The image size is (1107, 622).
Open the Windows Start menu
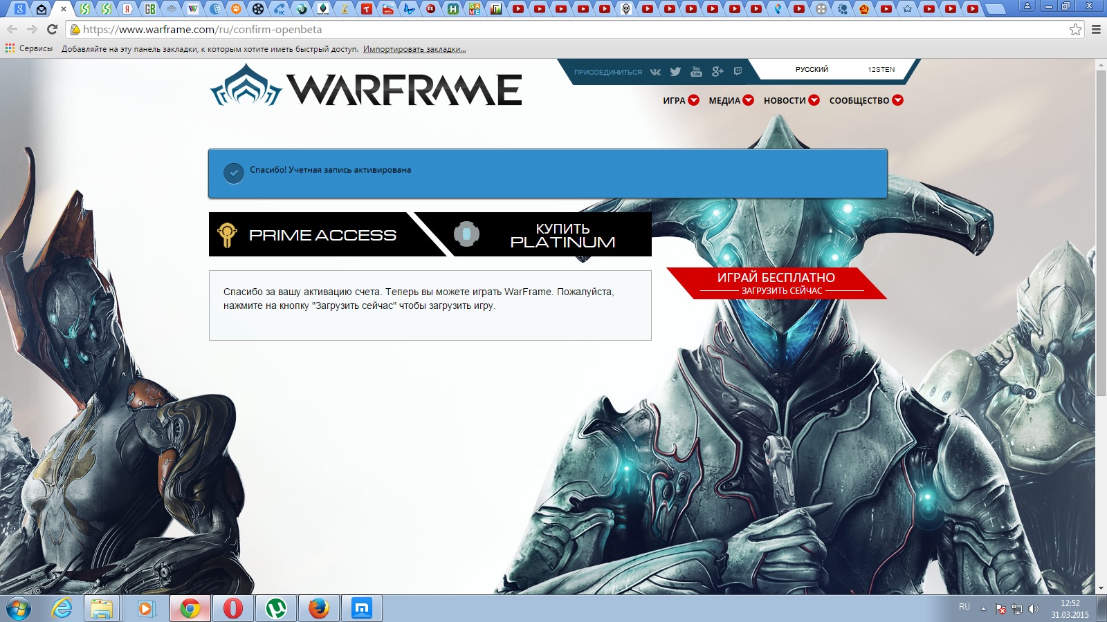pos(19,609)
